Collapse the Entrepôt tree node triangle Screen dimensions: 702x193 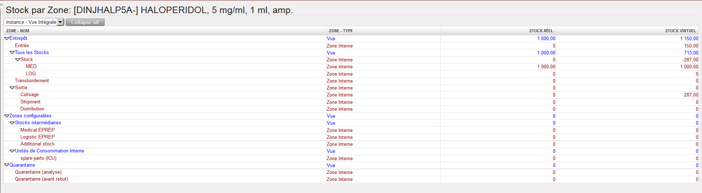click(7, 38)
